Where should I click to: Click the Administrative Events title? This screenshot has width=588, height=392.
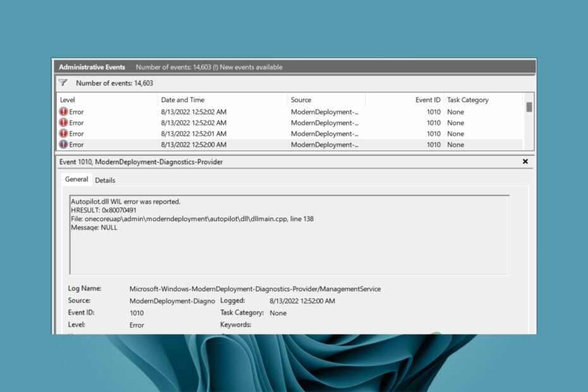pyautogui.click(x=92, y=67)
